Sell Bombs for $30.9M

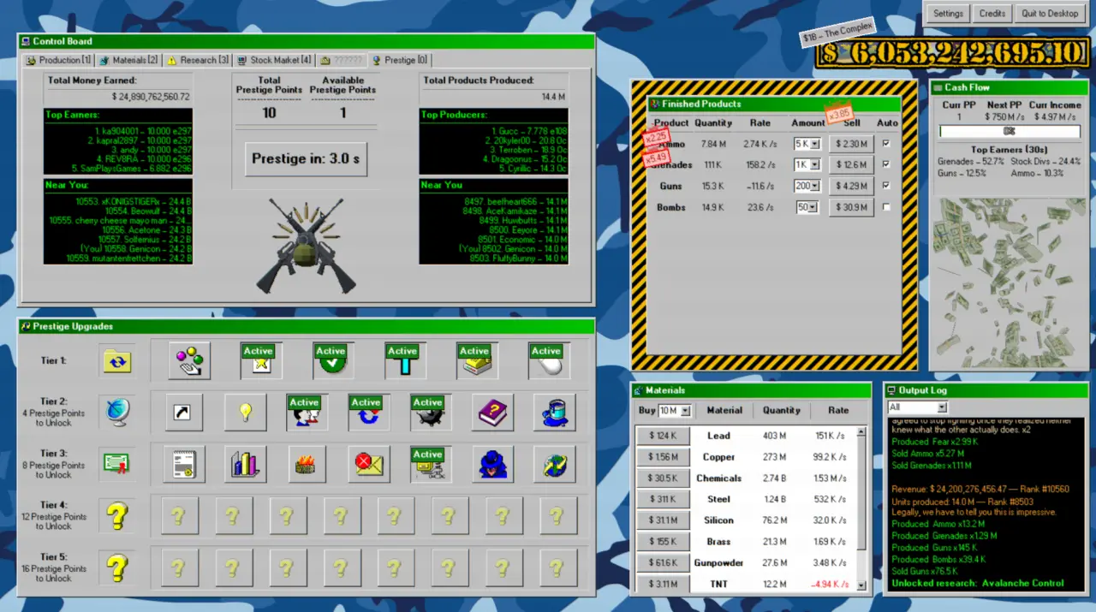[851, 207]
